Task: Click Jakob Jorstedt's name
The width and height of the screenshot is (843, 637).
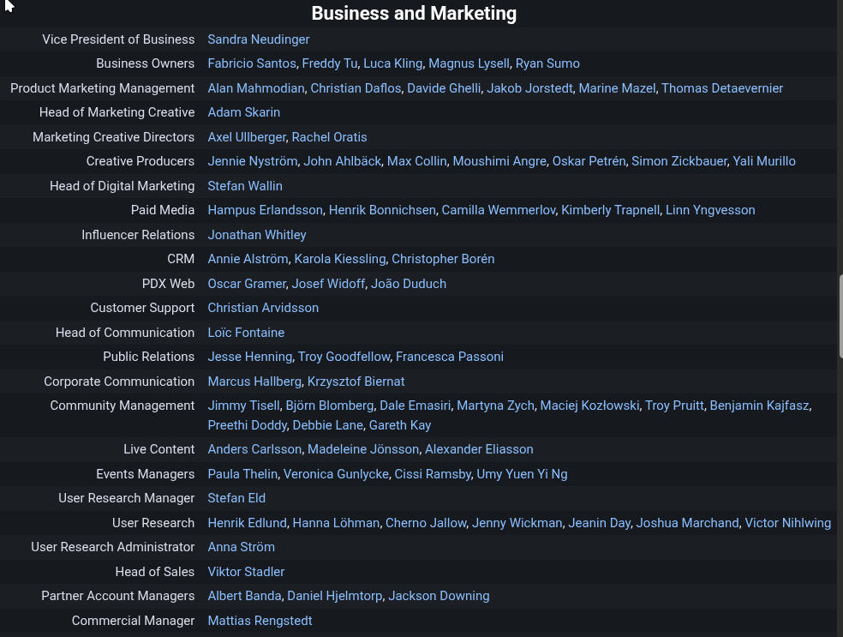Action: tap(529, 88)
